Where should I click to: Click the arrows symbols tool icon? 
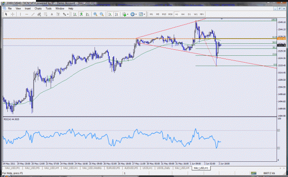coord(65,14)
